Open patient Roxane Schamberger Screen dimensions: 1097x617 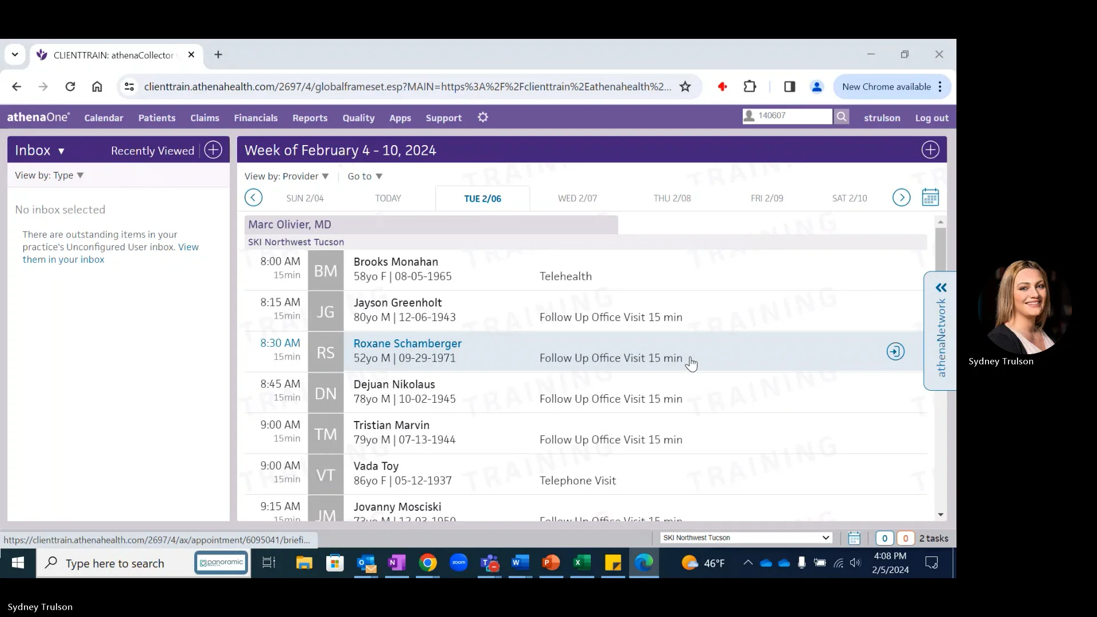(407, 343)
